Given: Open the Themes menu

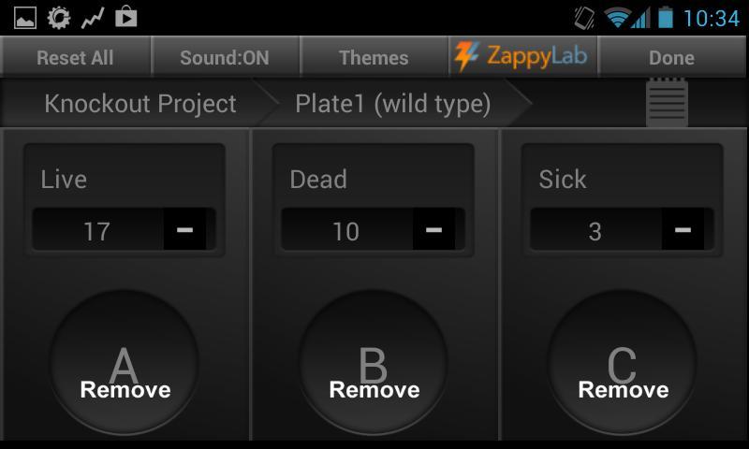Looking at the screenshot, I should point(374,57).
